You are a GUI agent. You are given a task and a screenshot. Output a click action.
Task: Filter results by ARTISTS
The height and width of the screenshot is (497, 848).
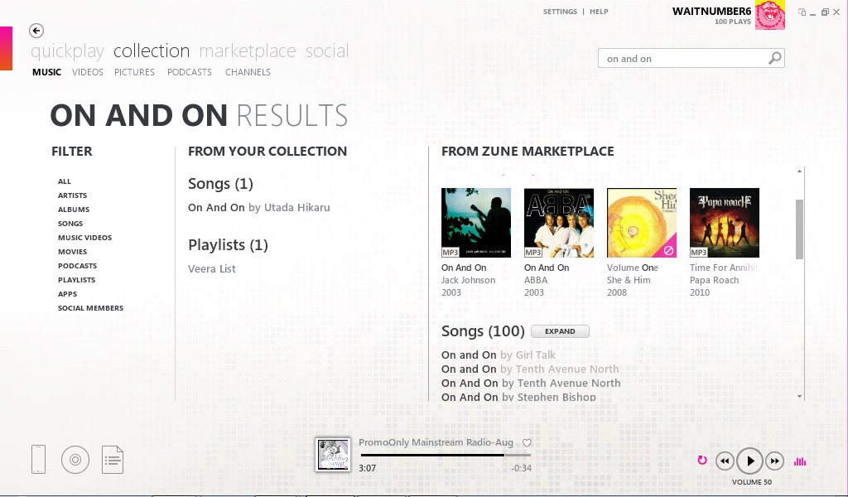73,195
